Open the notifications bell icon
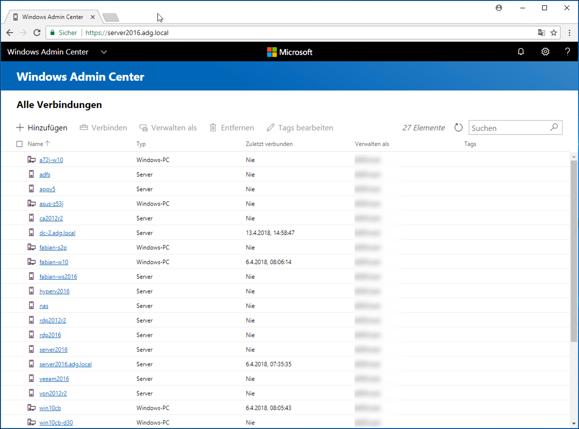The image size is (579, 429). (521, 51)
